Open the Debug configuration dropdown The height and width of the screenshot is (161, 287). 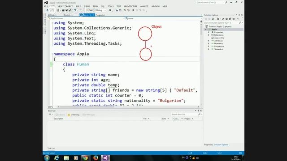click(100, 10)
